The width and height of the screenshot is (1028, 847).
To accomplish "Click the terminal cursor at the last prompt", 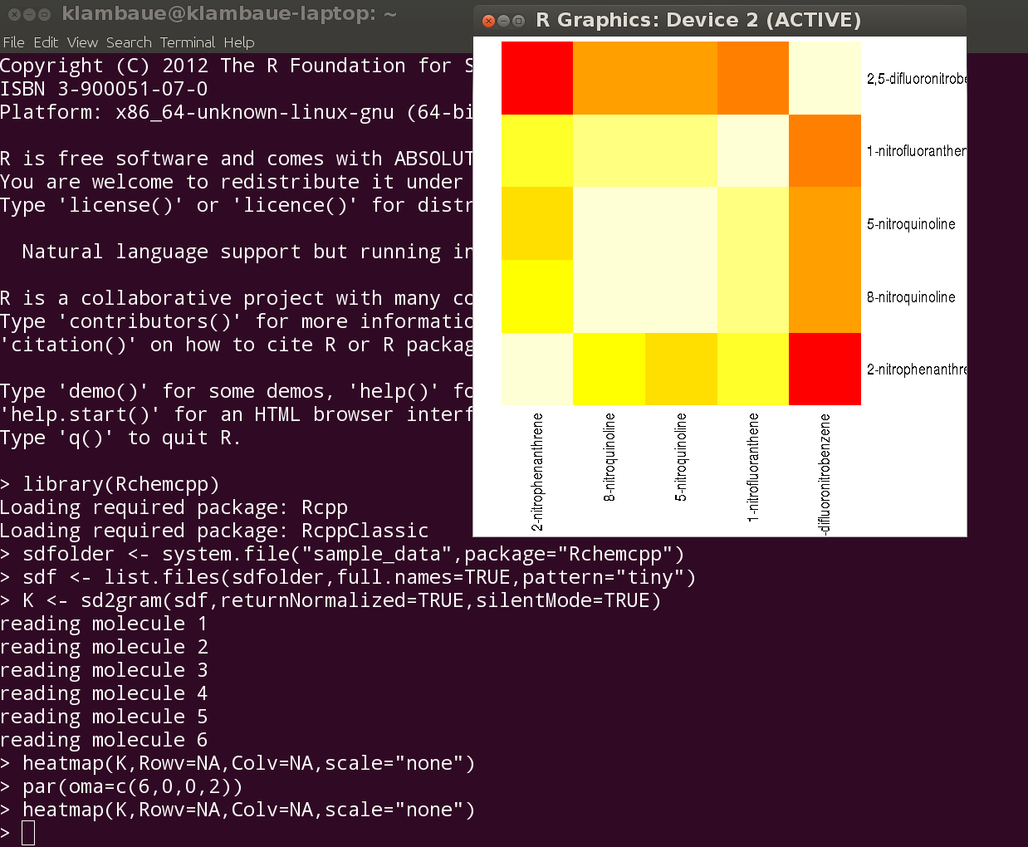I will coord(28,833).
